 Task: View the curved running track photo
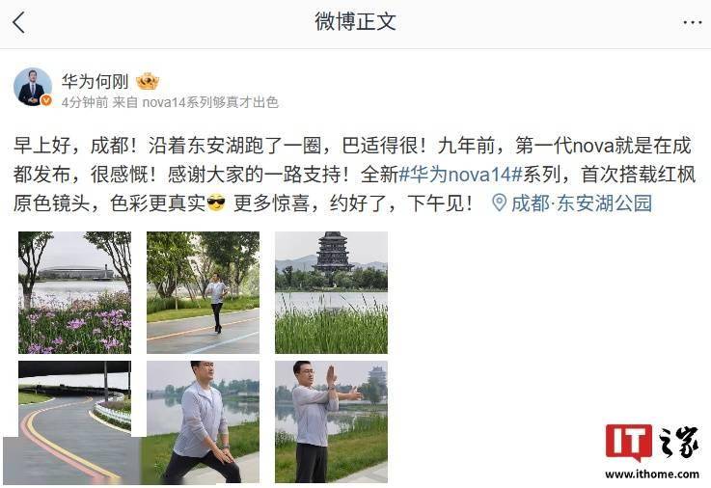(x=75, y=421)
